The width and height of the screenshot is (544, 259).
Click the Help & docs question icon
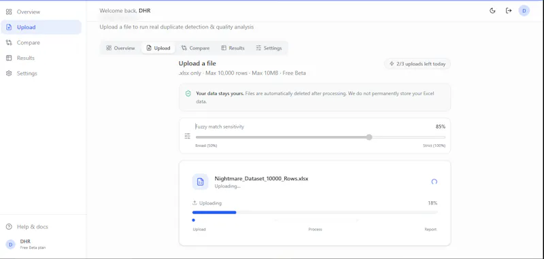pyautogui.click(x=9, y=227)
